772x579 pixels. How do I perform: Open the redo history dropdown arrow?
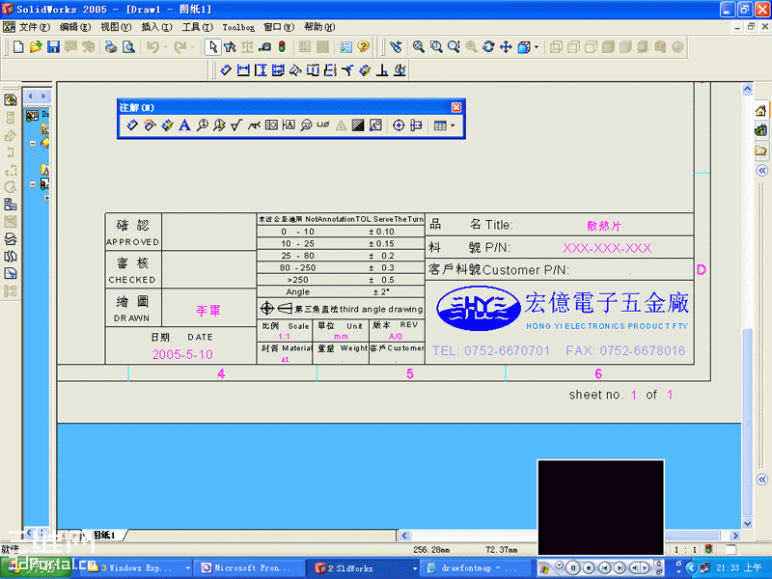point(192,47)
